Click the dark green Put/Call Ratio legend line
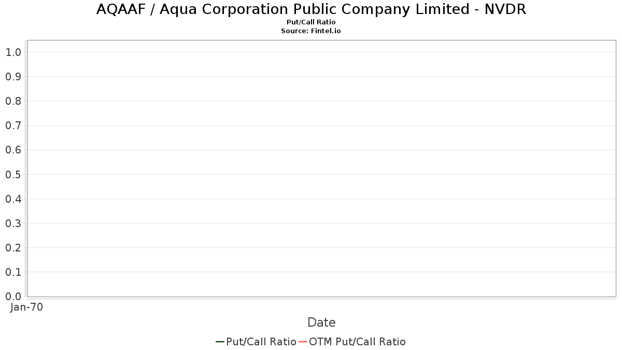This screenshot has height=350, width=622. pos(220,342)
